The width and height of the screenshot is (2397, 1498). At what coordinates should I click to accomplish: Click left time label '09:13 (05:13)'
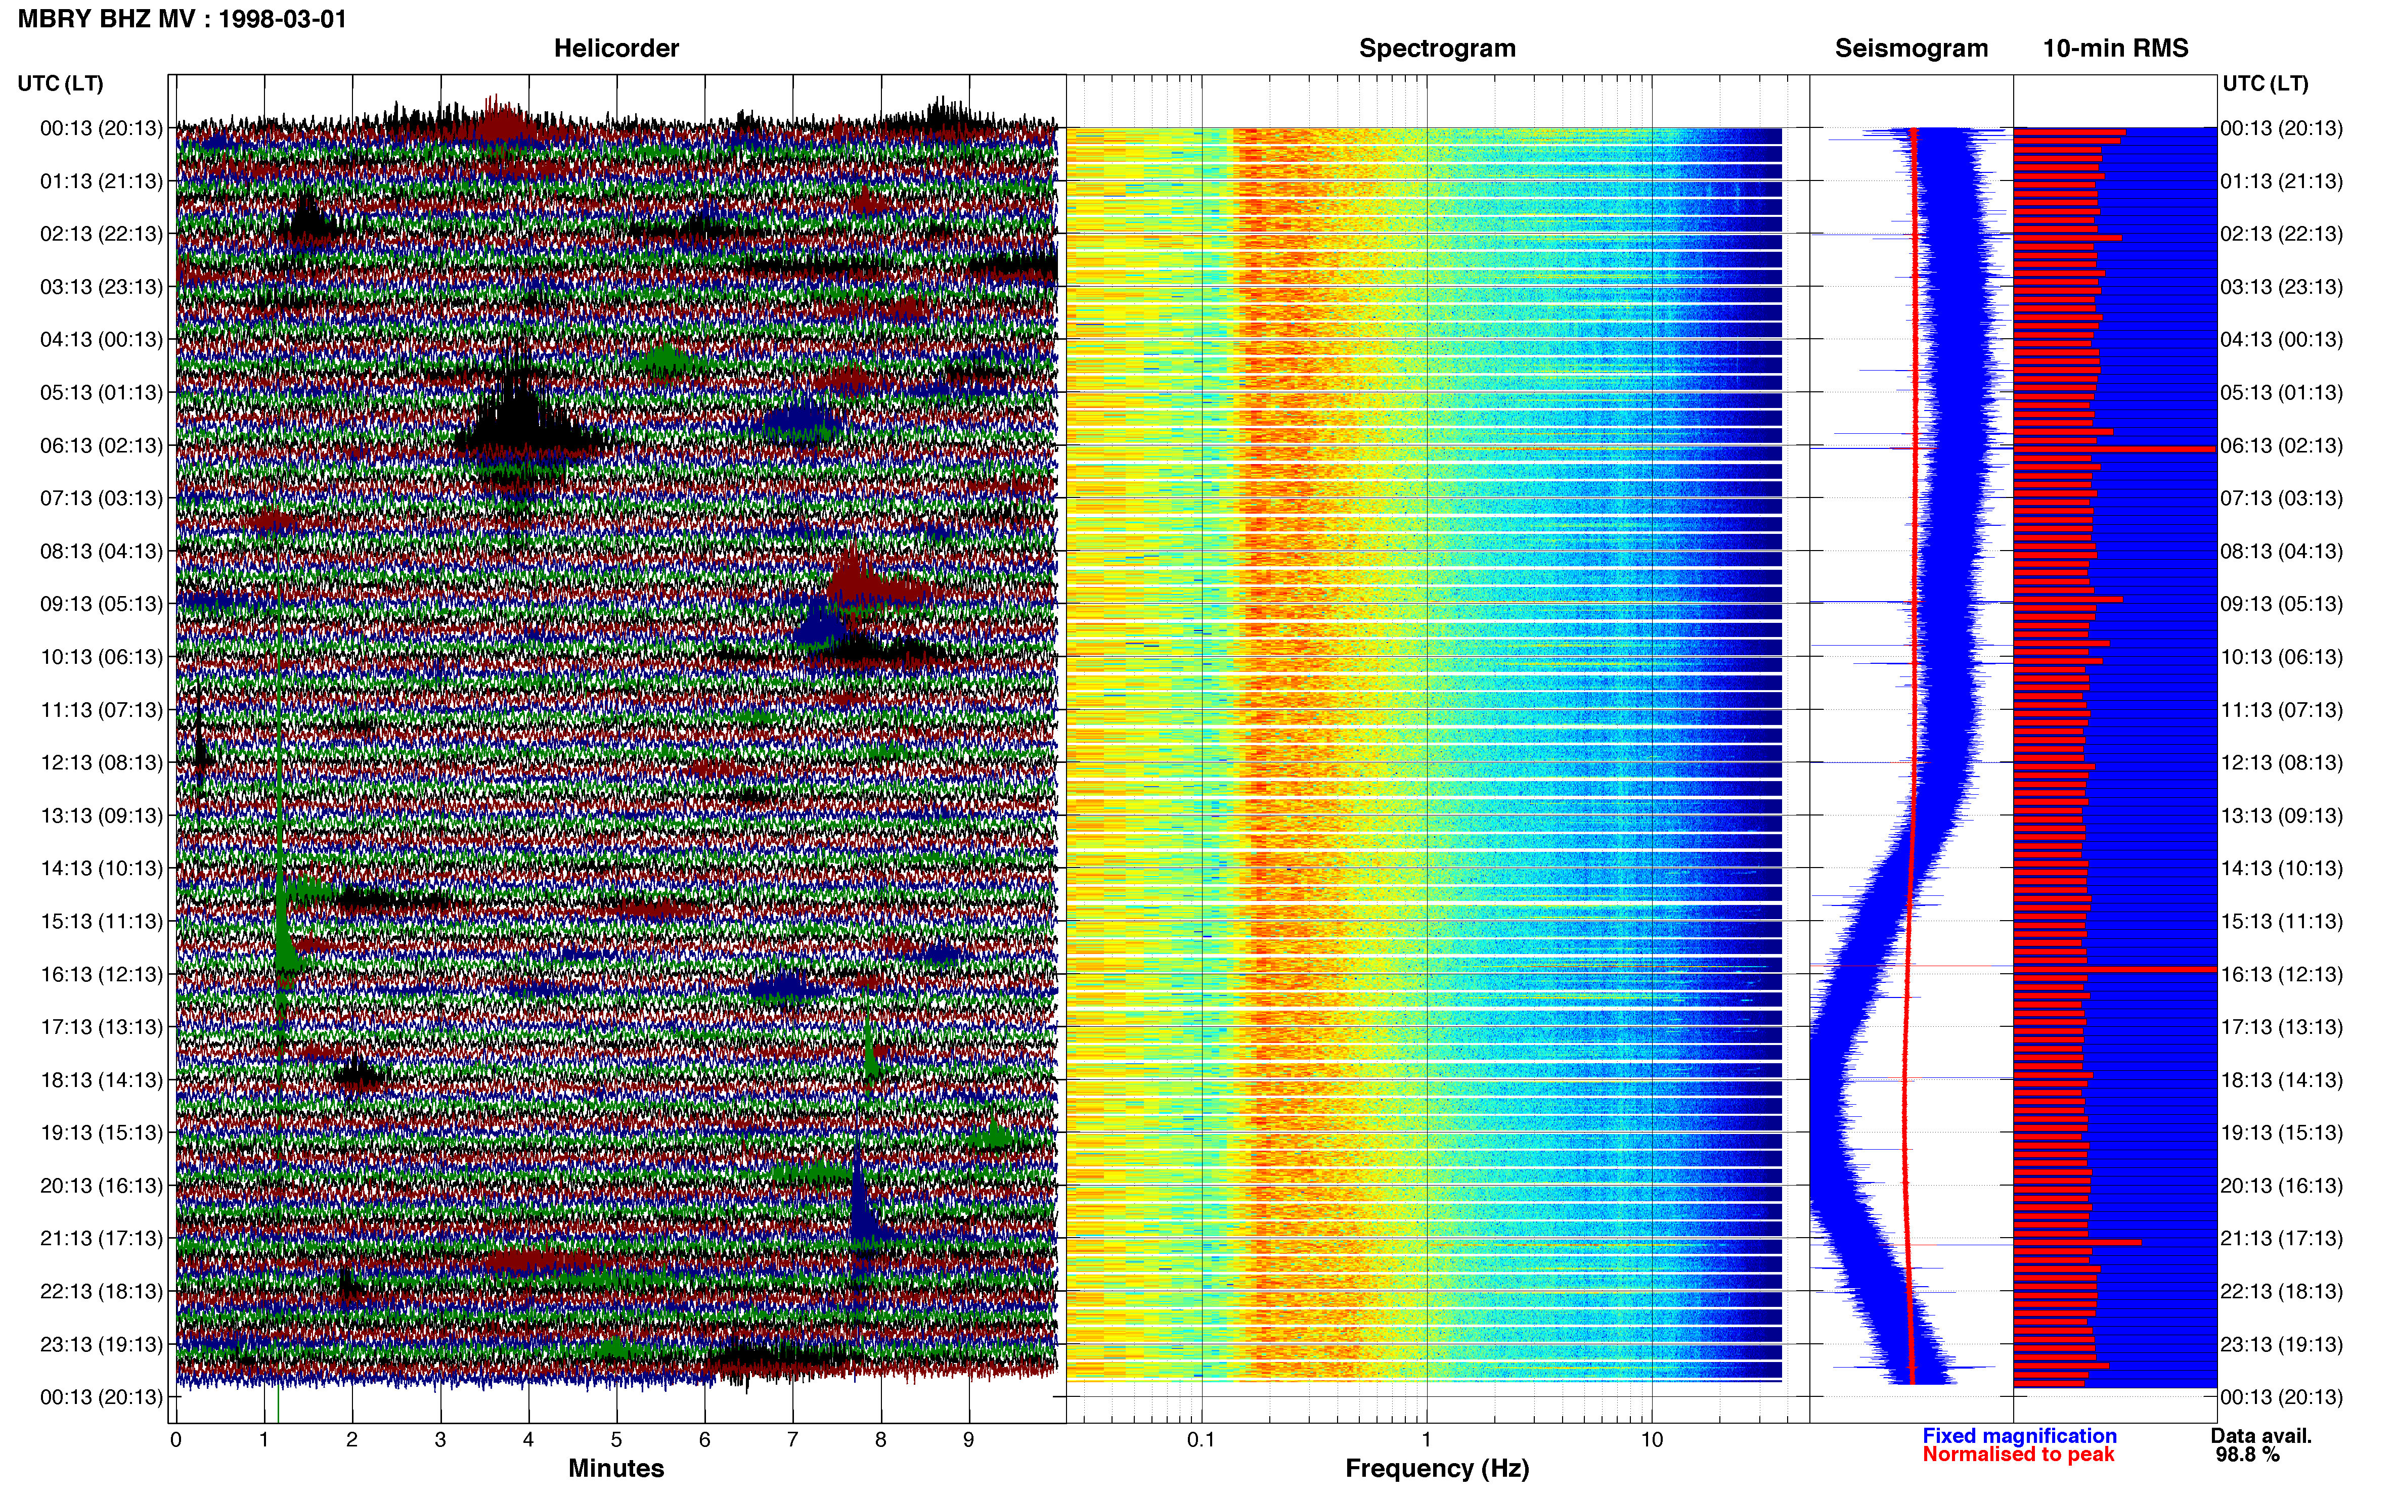click(x=101, y=604)
